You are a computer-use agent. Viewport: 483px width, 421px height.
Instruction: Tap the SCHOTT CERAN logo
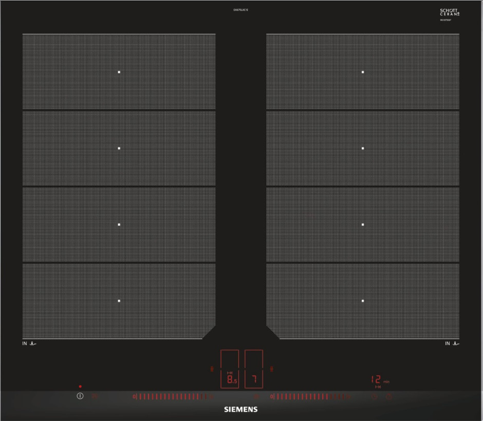click(449, 13)
